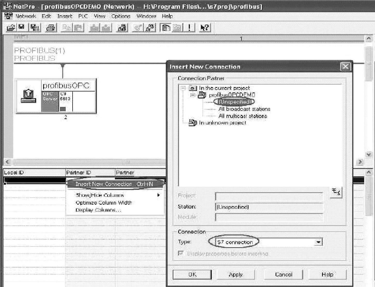The image size is (375, 287).
Task: Click the PC station icon in profibusOPC
Action: click(28, 96)
